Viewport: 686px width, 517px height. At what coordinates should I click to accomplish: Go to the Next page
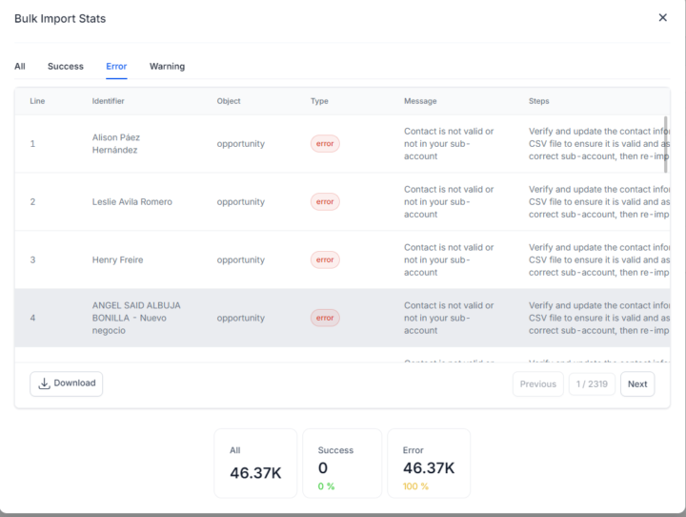(x=637, y=383)
